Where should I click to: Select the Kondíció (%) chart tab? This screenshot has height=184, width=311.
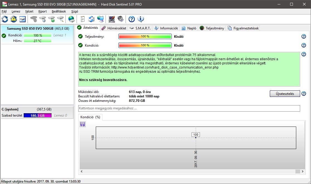coord(90,117)
